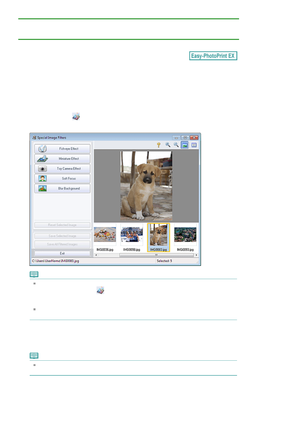Click the thumbnail strip right scroll arrow
The image size is (302, 428).
coord(196,255)
